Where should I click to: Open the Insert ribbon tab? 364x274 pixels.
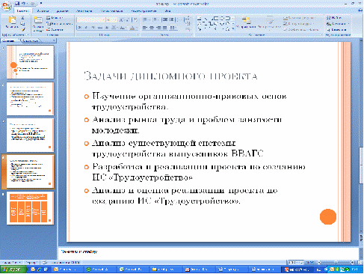pyautogui.click(x=43, y=11)
